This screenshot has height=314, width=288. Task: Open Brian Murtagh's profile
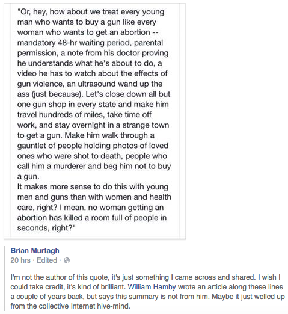pos(35,251)
